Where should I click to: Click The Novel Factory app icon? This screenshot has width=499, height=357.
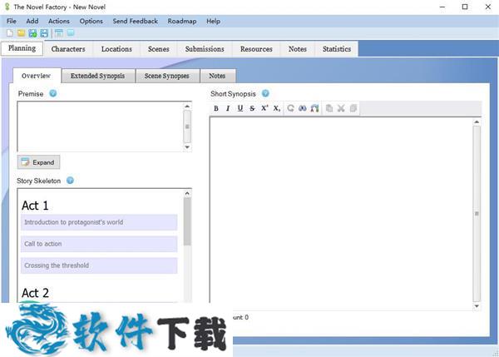click(7, 7)
